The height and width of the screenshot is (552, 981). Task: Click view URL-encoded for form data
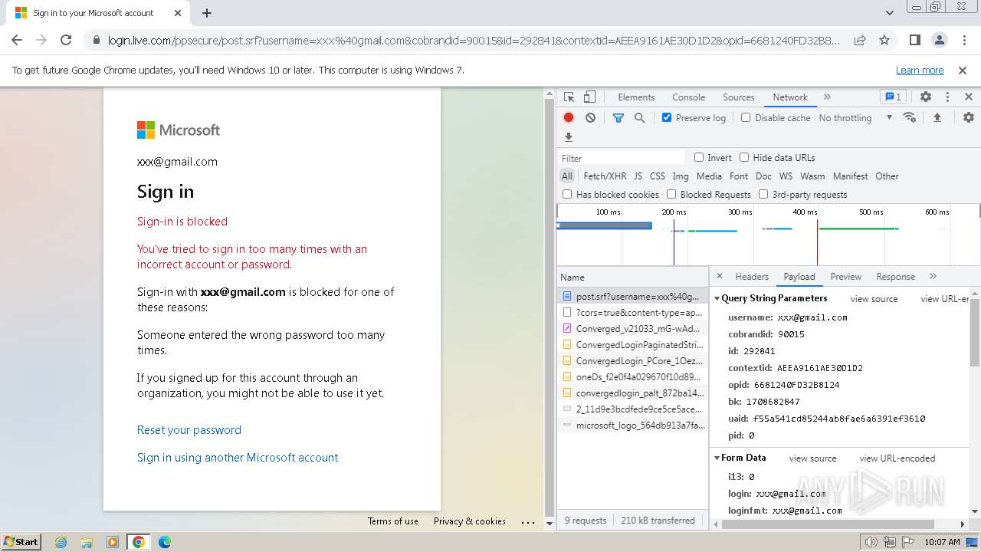coord(897,458)
